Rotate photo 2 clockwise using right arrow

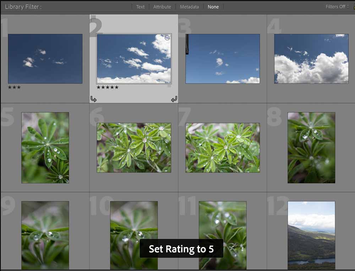pos(174,99)
